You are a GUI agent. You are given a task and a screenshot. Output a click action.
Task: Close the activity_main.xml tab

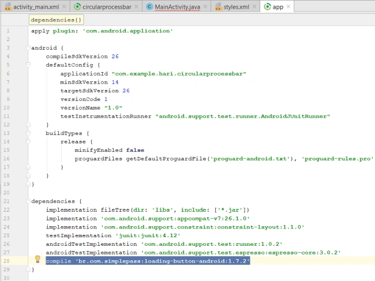tap(64, 7)
